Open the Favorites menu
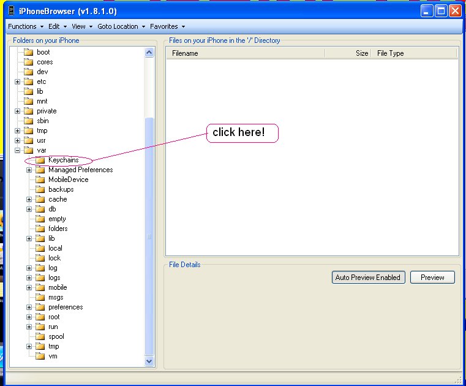Viewport: 466px width, 386px height. pyautogui.click(x=167, y=26)
